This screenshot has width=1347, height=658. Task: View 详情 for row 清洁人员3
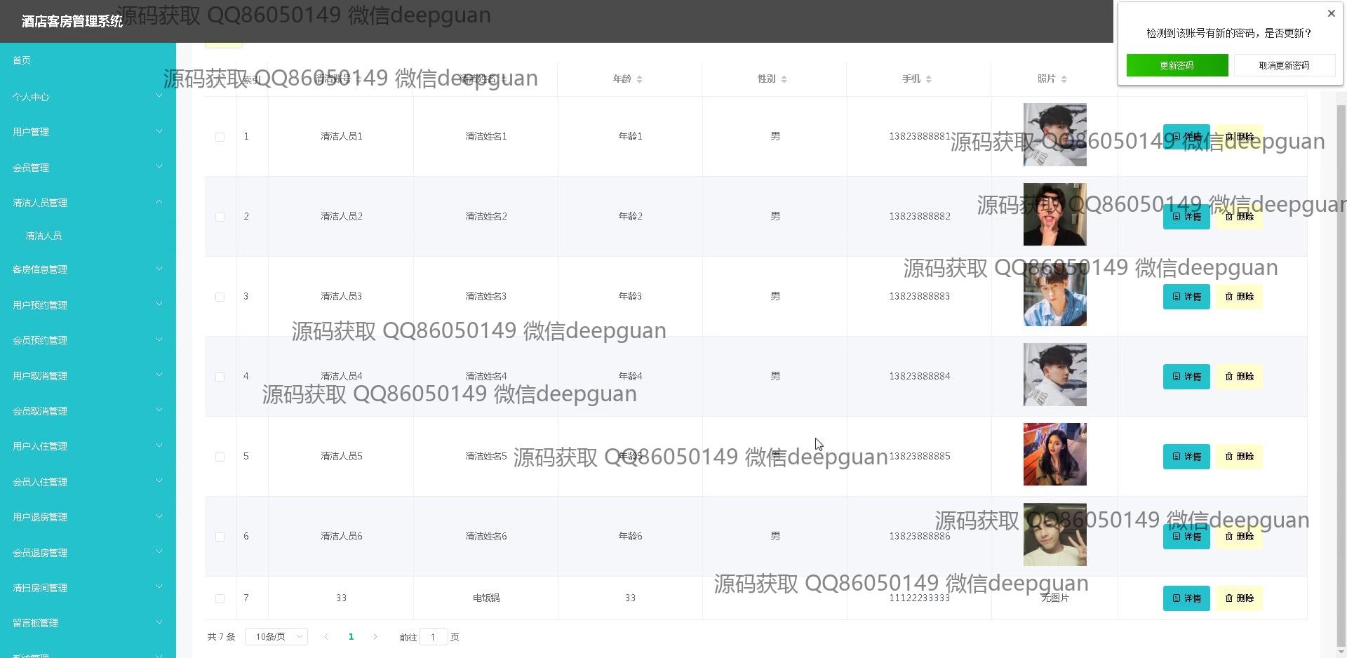click(1186, 297)
